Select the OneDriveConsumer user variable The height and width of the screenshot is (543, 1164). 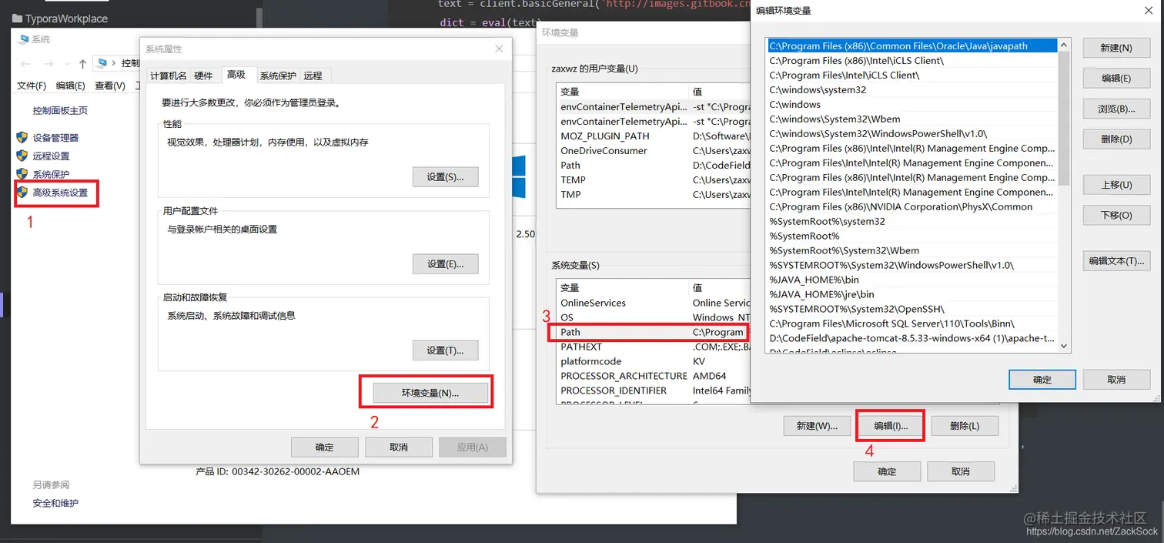[653, 150]
